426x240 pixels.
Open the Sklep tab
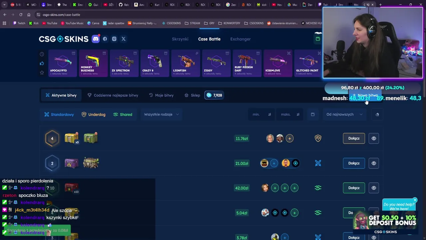192,95
